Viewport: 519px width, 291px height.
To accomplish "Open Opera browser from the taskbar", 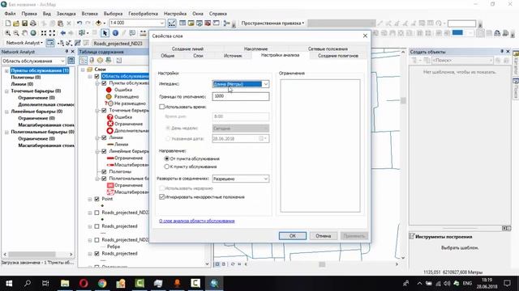I will [x=84, y=283].
